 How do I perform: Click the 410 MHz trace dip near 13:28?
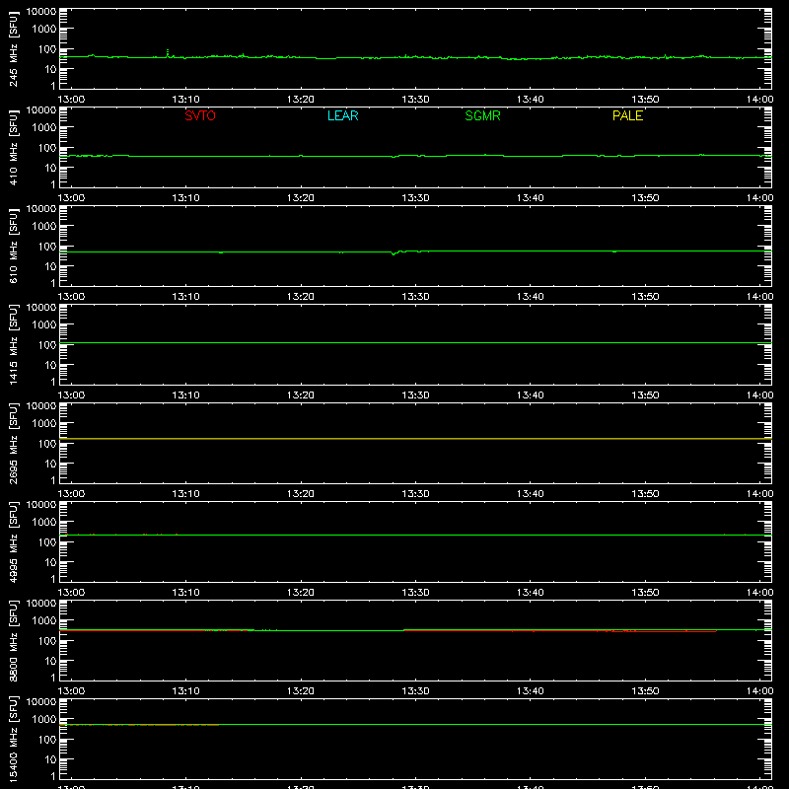394,157
